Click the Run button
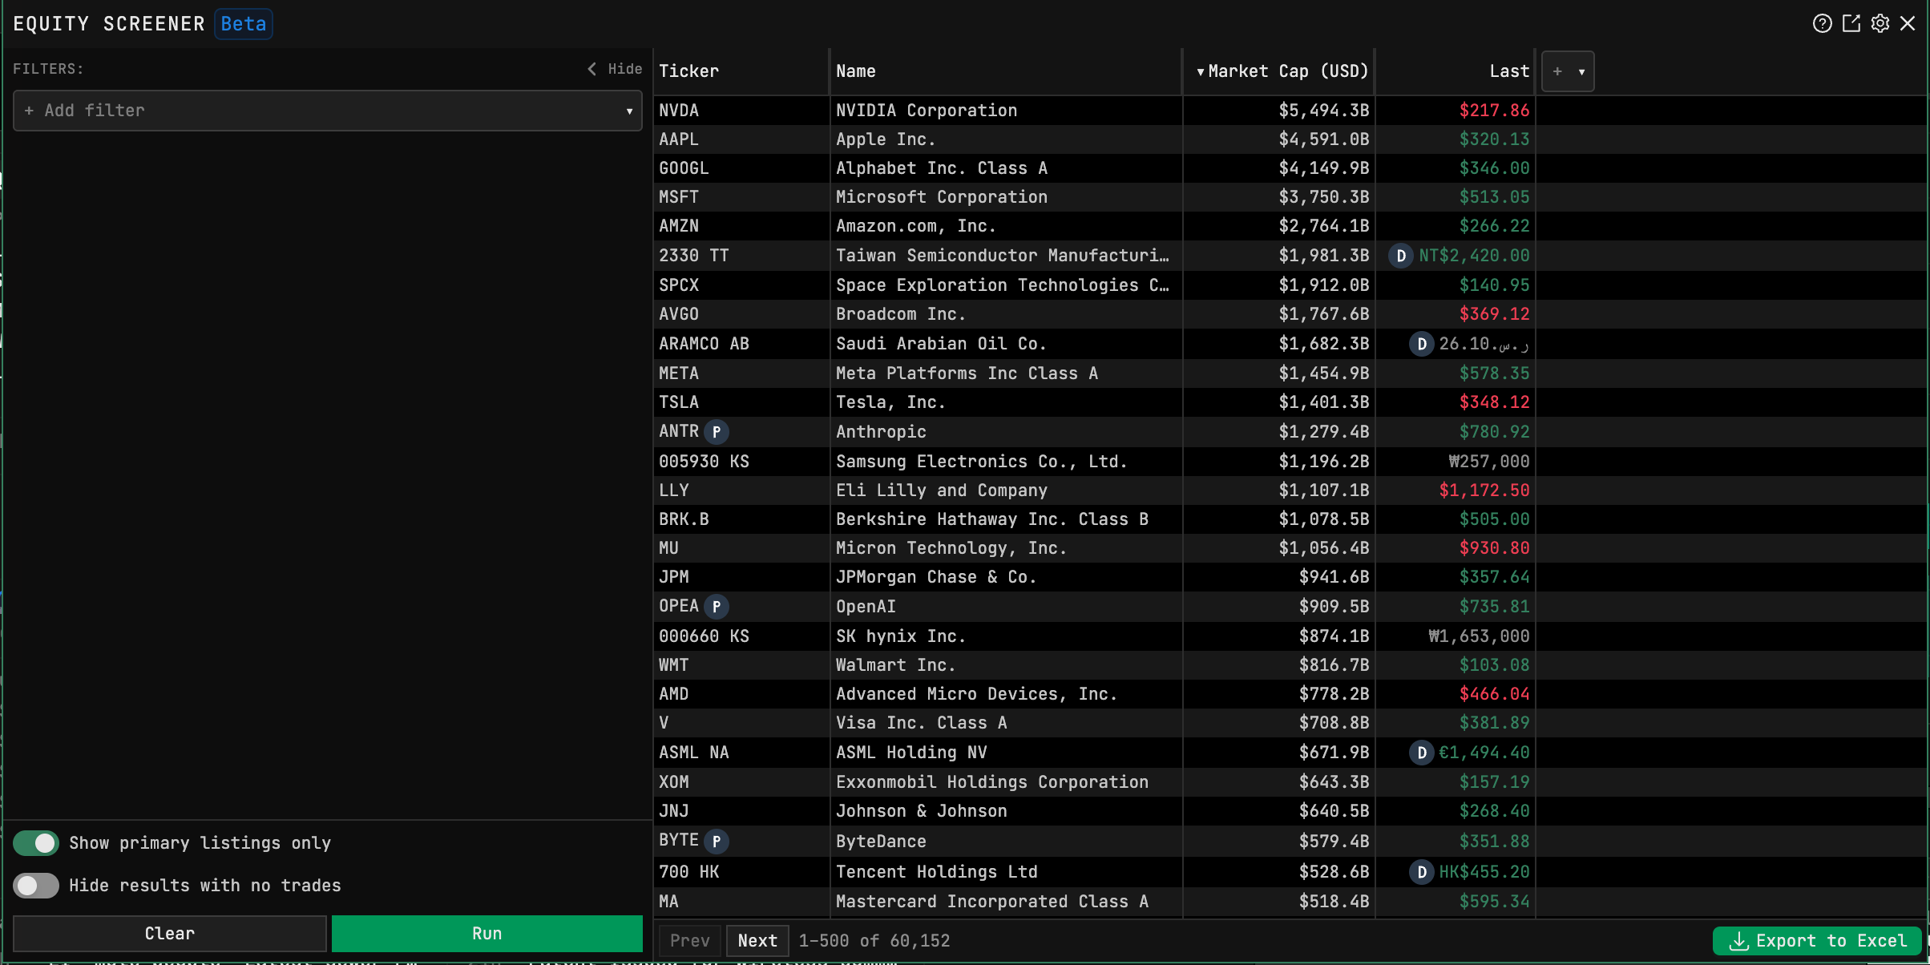 click(487, 934)
